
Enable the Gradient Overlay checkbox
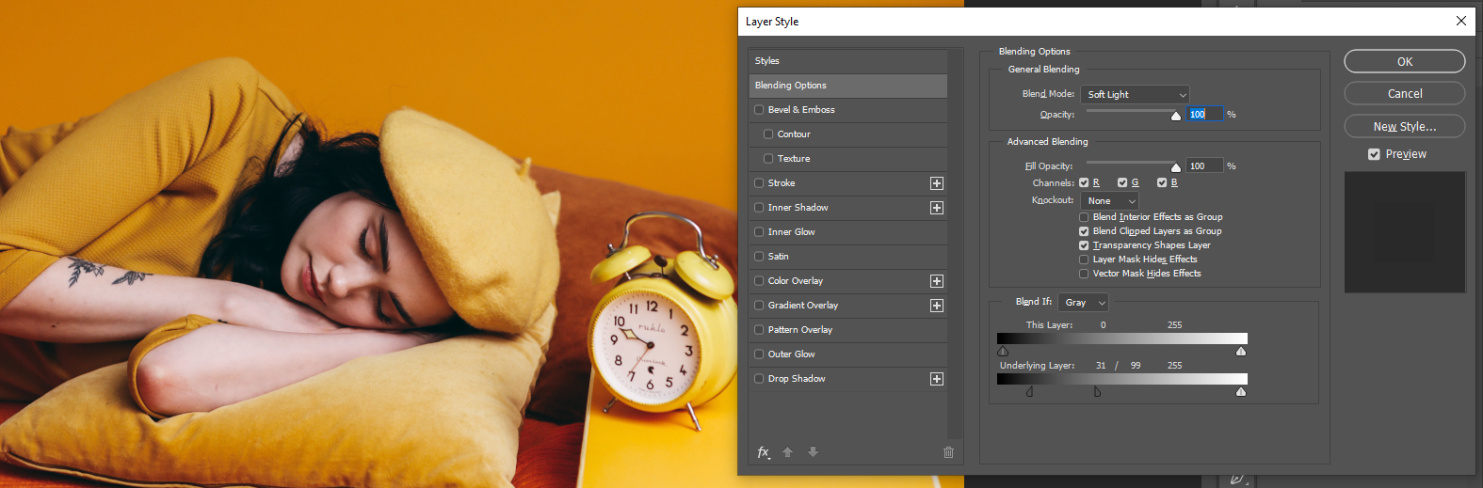759,306
